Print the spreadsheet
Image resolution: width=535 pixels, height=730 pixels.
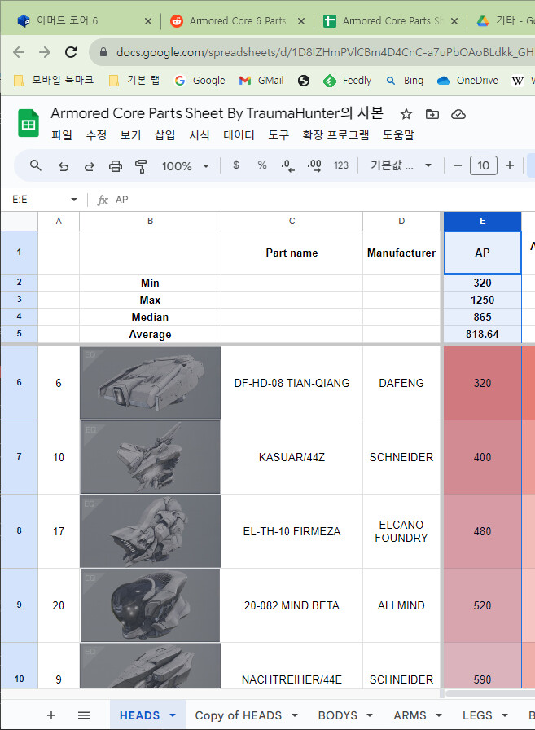(116, 165)
